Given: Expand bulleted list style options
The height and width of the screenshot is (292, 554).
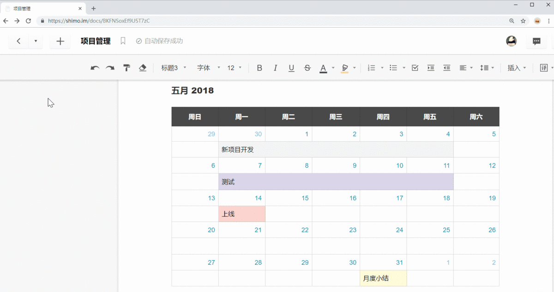Looking at the screenshot, I should (404, 68).
